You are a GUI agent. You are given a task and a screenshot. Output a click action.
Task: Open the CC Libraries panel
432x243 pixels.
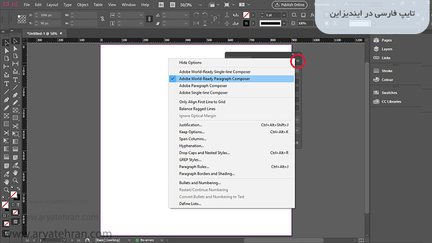pyautogui.click(x=391, y=102)
